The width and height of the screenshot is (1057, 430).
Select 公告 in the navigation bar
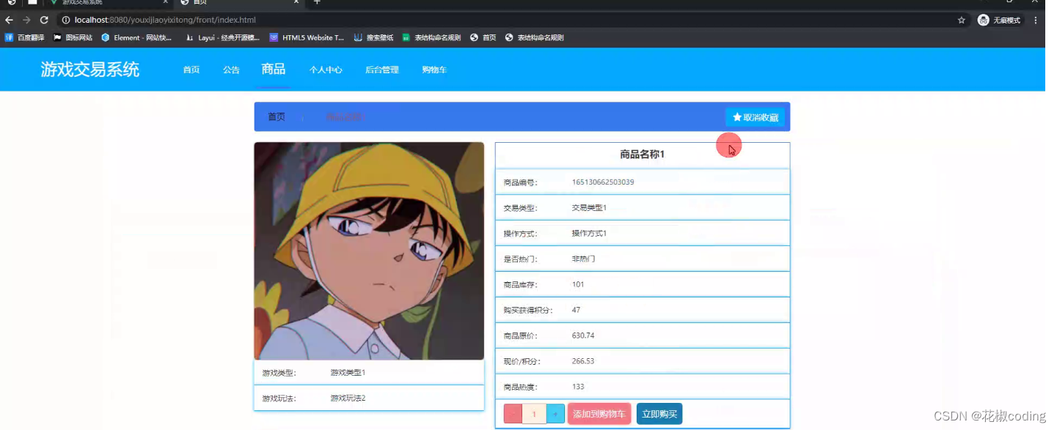(x=231, y=70)
